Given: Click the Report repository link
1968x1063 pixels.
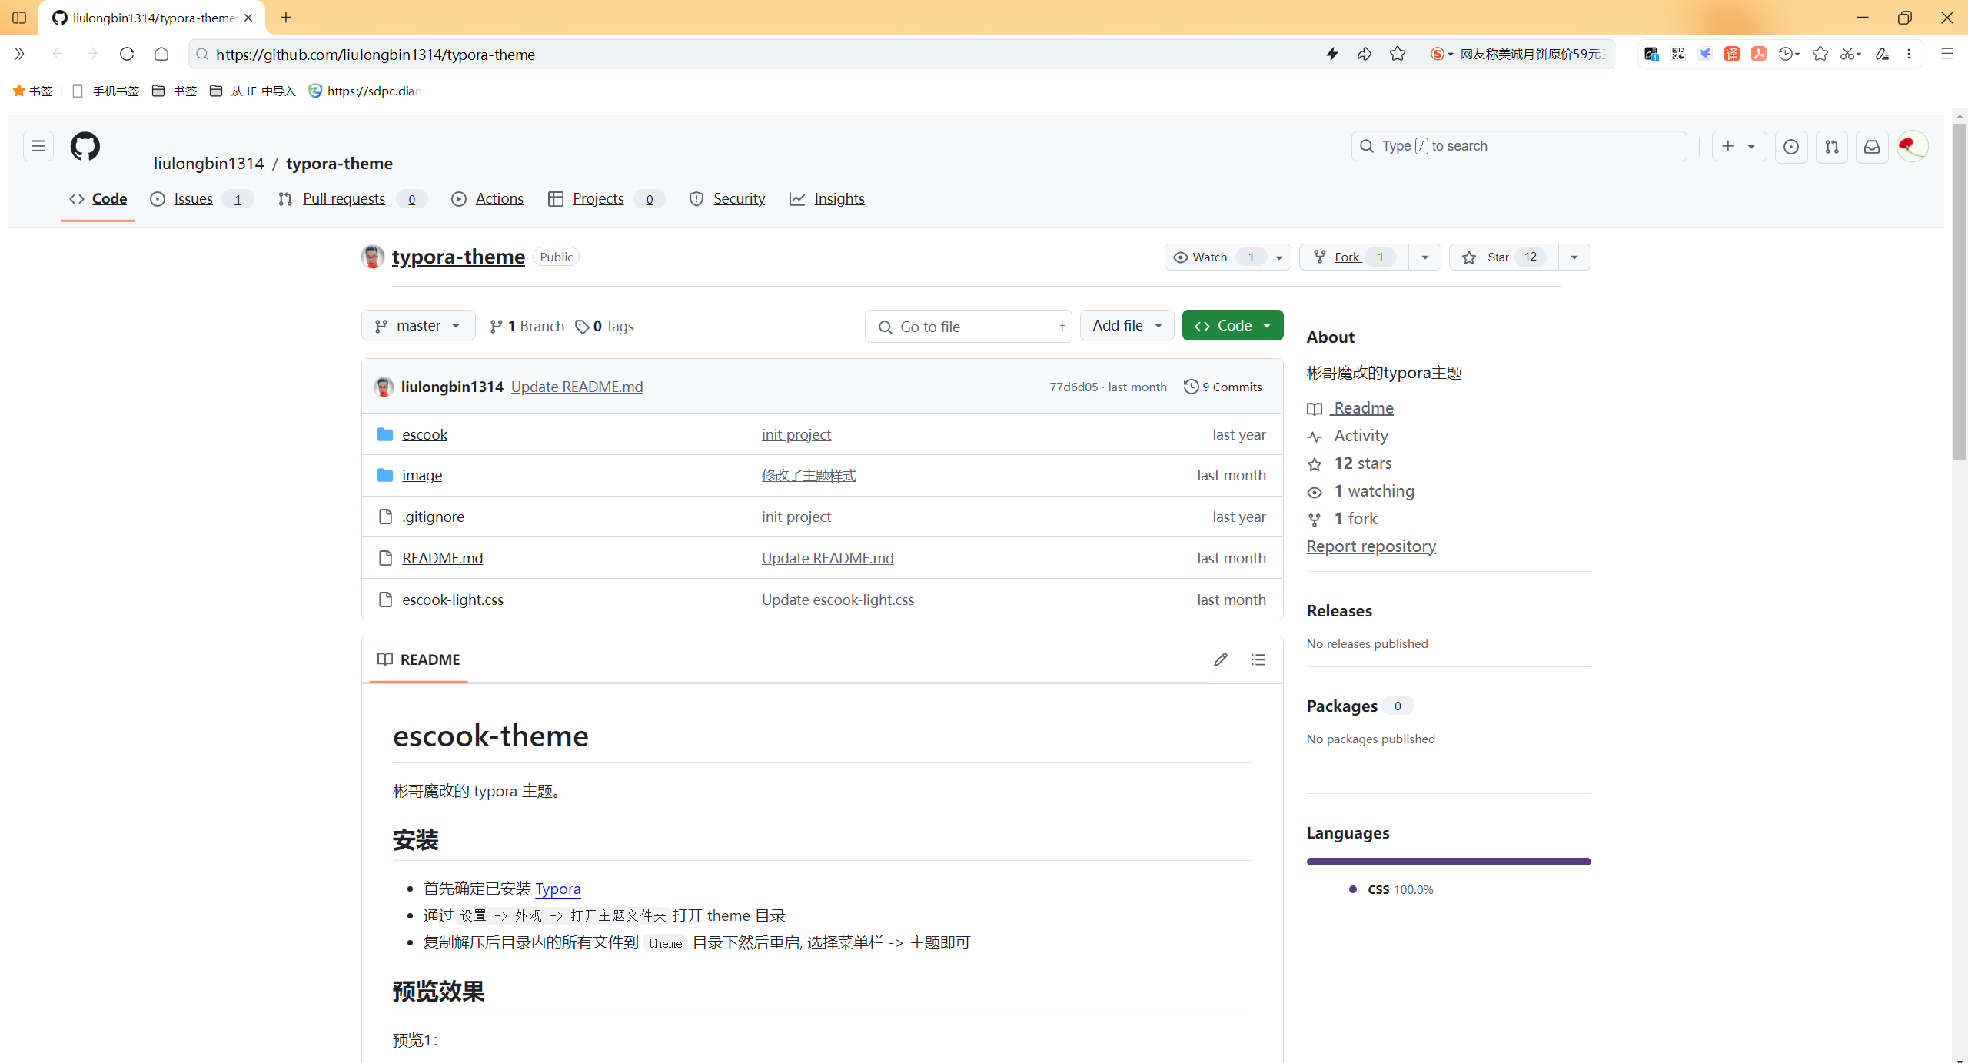Looking at the screenshot, I should tap(1371, 546).
